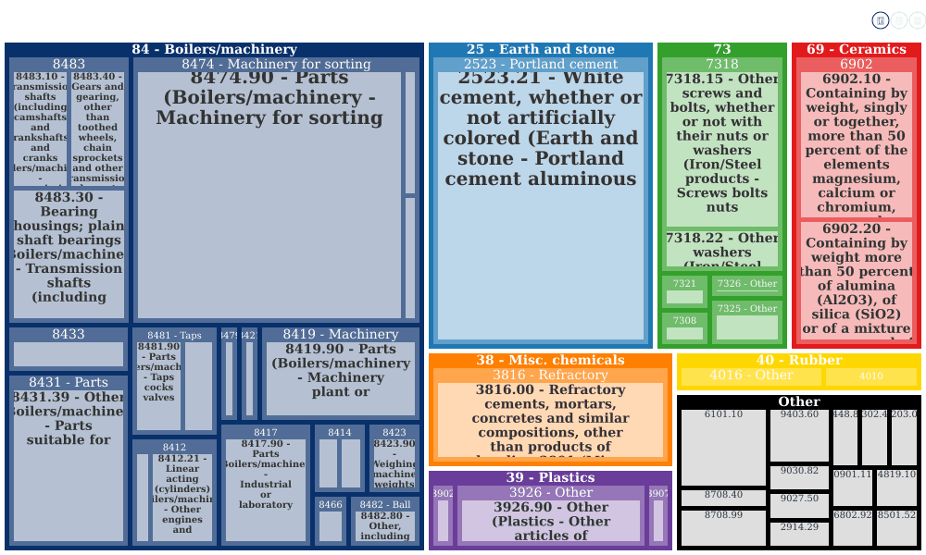Click the 8474.90 Parts machinery for sorting cell
This screenshot has width=926, height=555.
point(269,195)
